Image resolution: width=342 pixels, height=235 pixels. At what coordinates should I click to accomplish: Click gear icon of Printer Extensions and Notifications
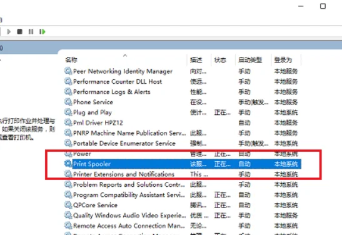(x=68, y=174)
